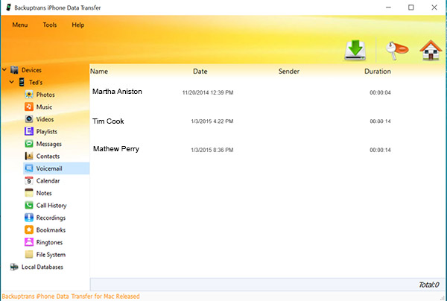Click the green Call History phone icon
The image size is (447, 301).
(29, 205)
